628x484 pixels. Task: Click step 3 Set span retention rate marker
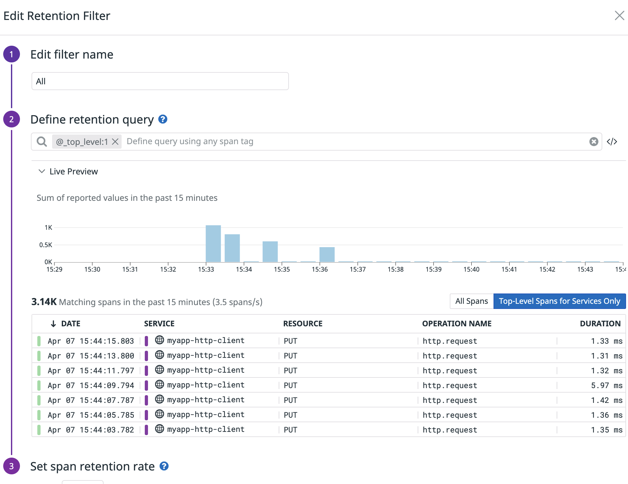click(12, 466)
